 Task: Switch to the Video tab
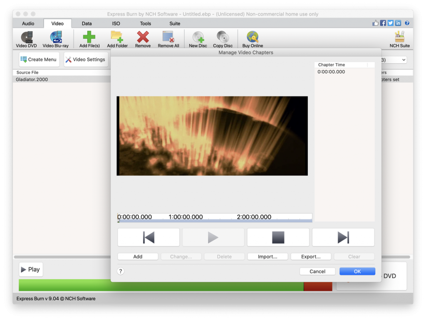click(x=57, y=23)
